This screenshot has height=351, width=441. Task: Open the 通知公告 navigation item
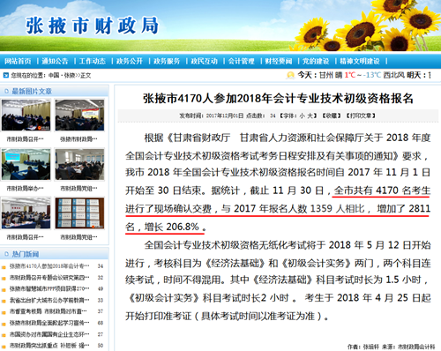point(55,61)
